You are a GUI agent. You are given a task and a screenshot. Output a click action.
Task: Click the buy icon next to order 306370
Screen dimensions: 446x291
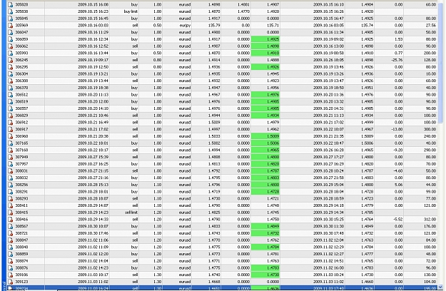(10, 88)
